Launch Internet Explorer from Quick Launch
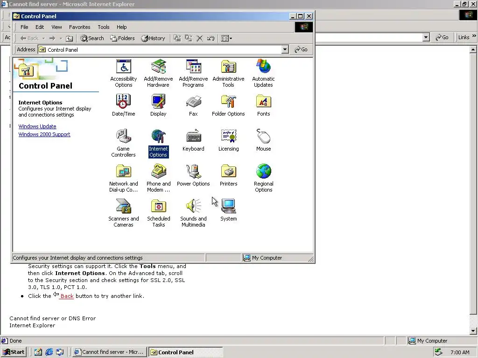Viewport: 478px width, 358px height. tap(49, 352)
